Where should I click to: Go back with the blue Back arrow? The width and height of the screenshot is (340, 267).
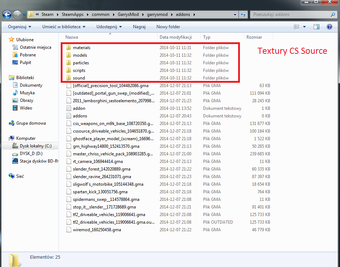7,14
